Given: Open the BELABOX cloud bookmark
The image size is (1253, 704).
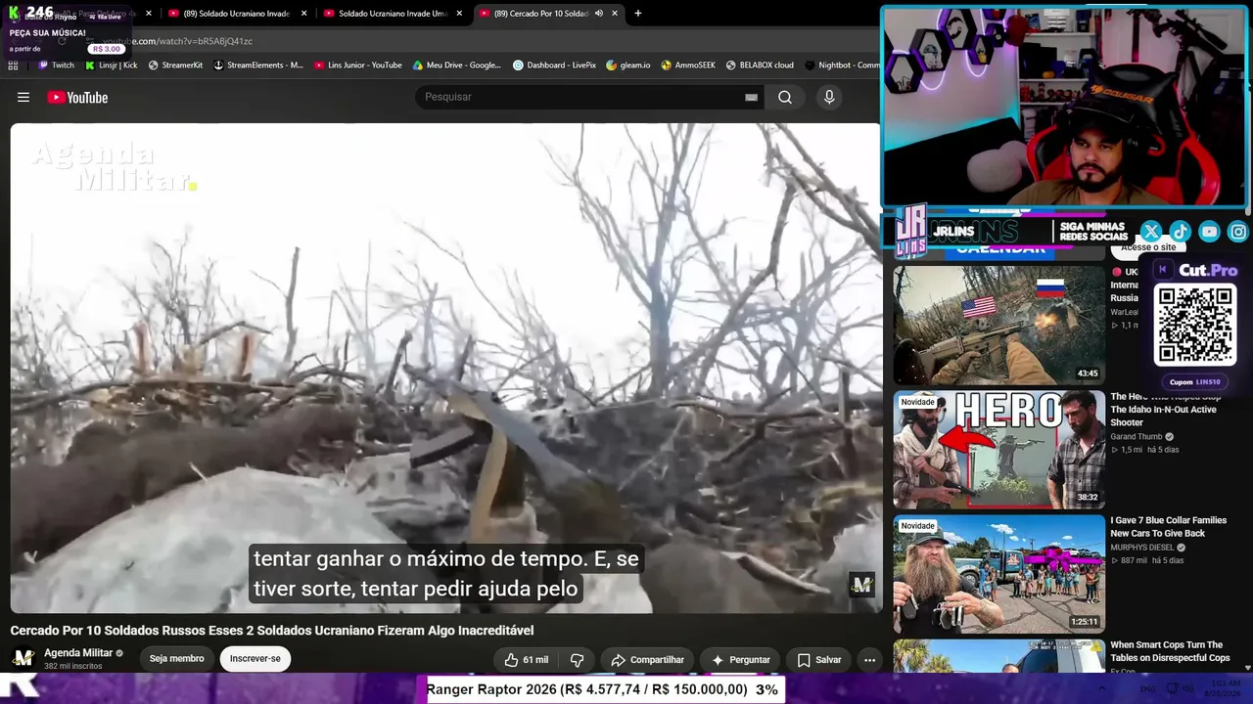Looking at the screenshot, I should pos(760,66).
